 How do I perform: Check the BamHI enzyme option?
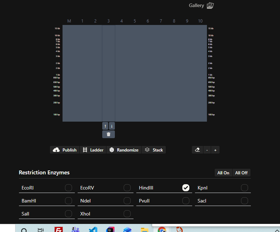point(69,201)
